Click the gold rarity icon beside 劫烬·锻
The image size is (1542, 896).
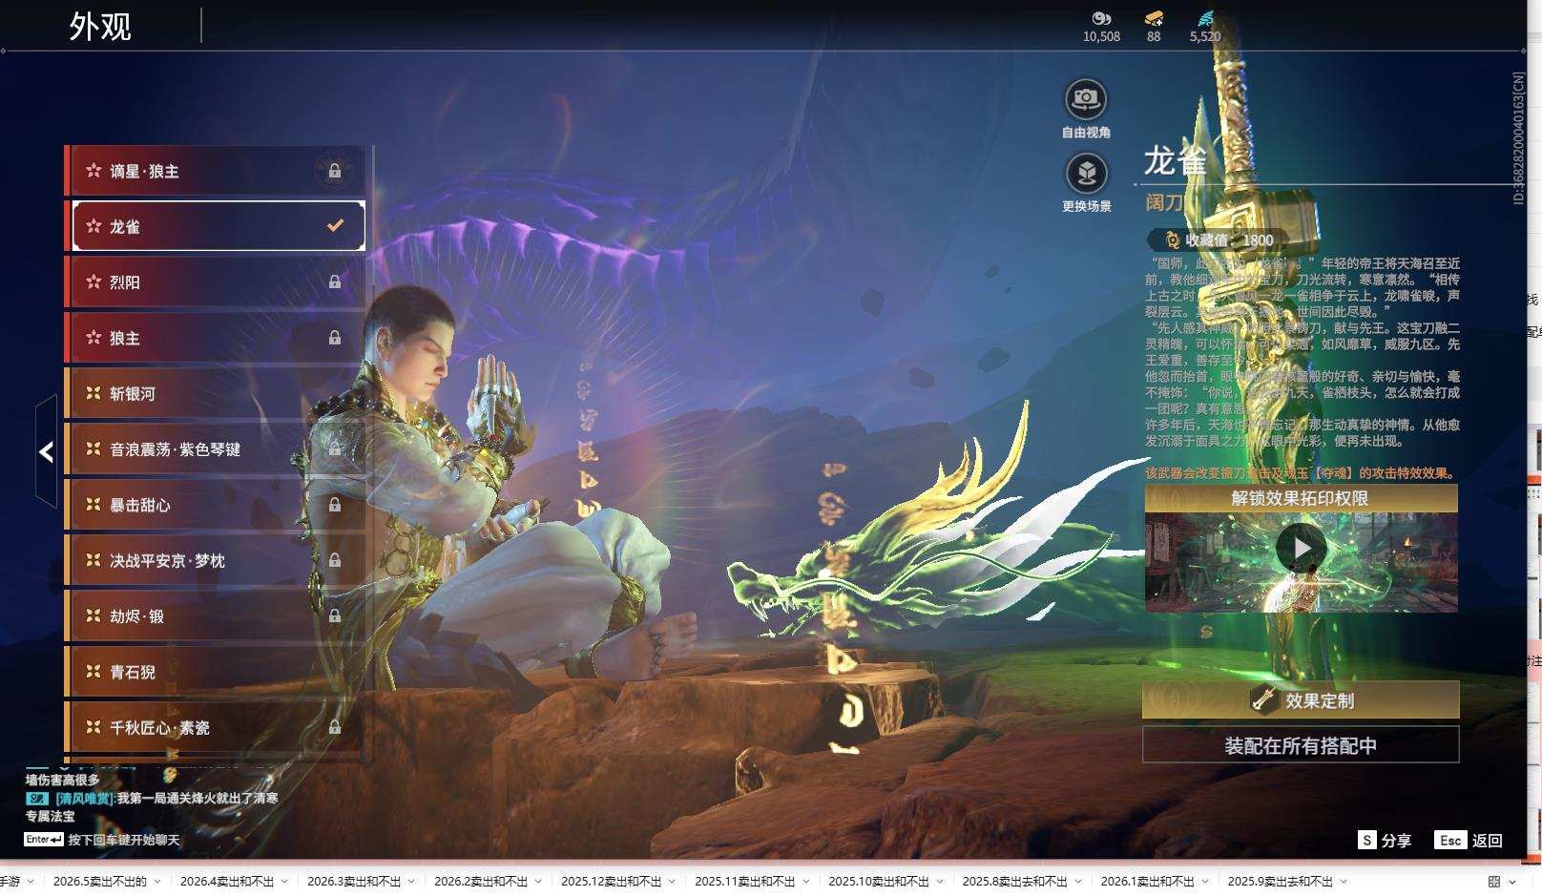(94, 615)
